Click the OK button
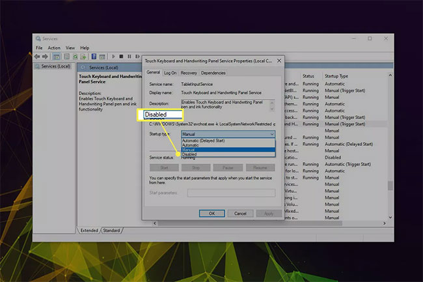Viewport: 423px width, 282px height. 211,214
